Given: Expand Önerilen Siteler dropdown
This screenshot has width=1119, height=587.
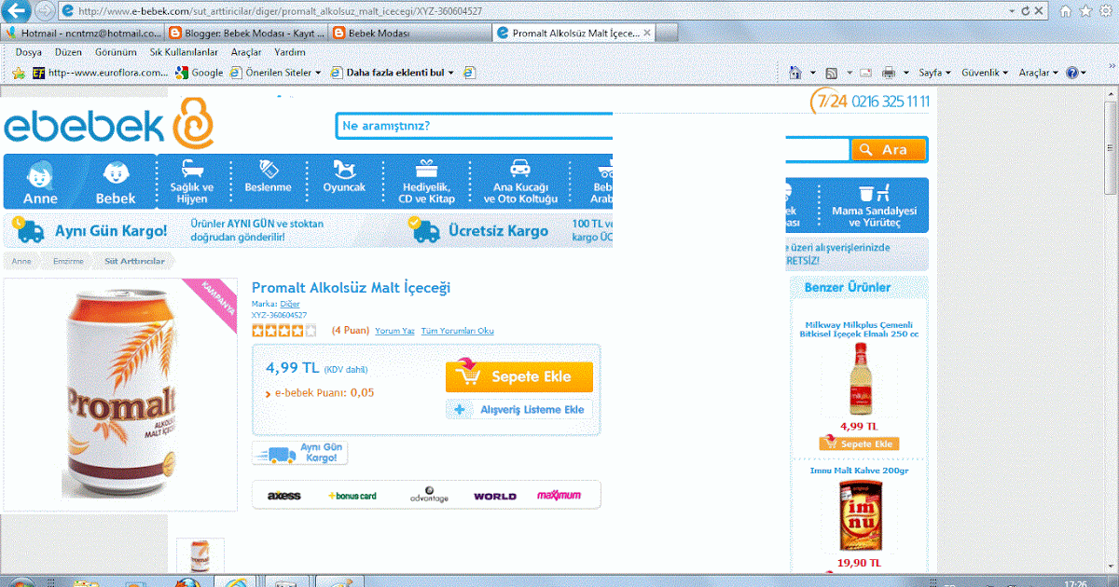Looking at the screenshot, I should tap(318, 72).
